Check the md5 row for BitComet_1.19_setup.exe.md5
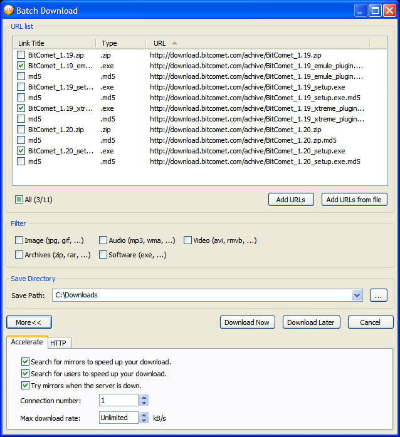Viewport: 400px width, 437px height. (21, 98)
